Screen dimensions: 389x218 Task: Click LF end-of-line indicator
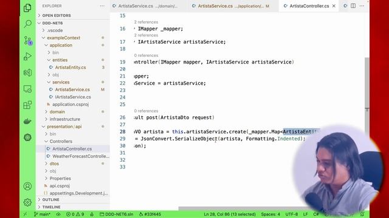(305, 214)
